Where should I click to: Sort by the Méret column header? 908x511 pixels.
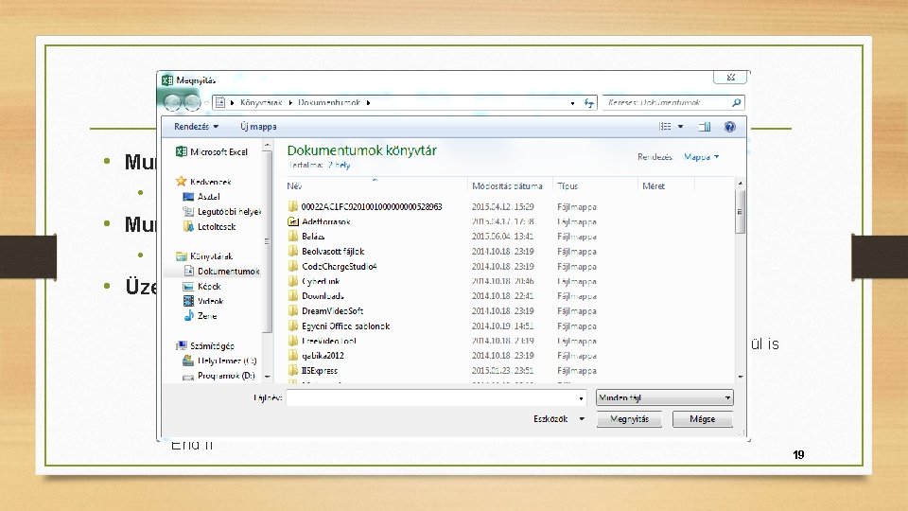[x=654, y=186]
